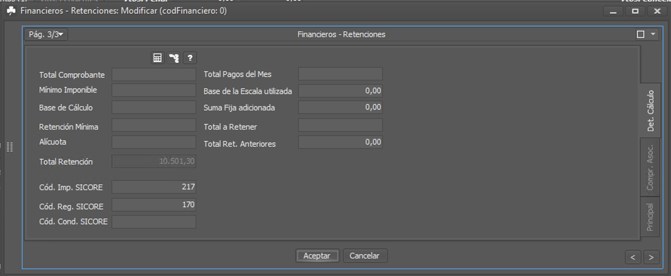Click the clover application icon in title bar
The width and height of the screenshot is (671, 276).
pyautogui.click(x=11, y=11)
